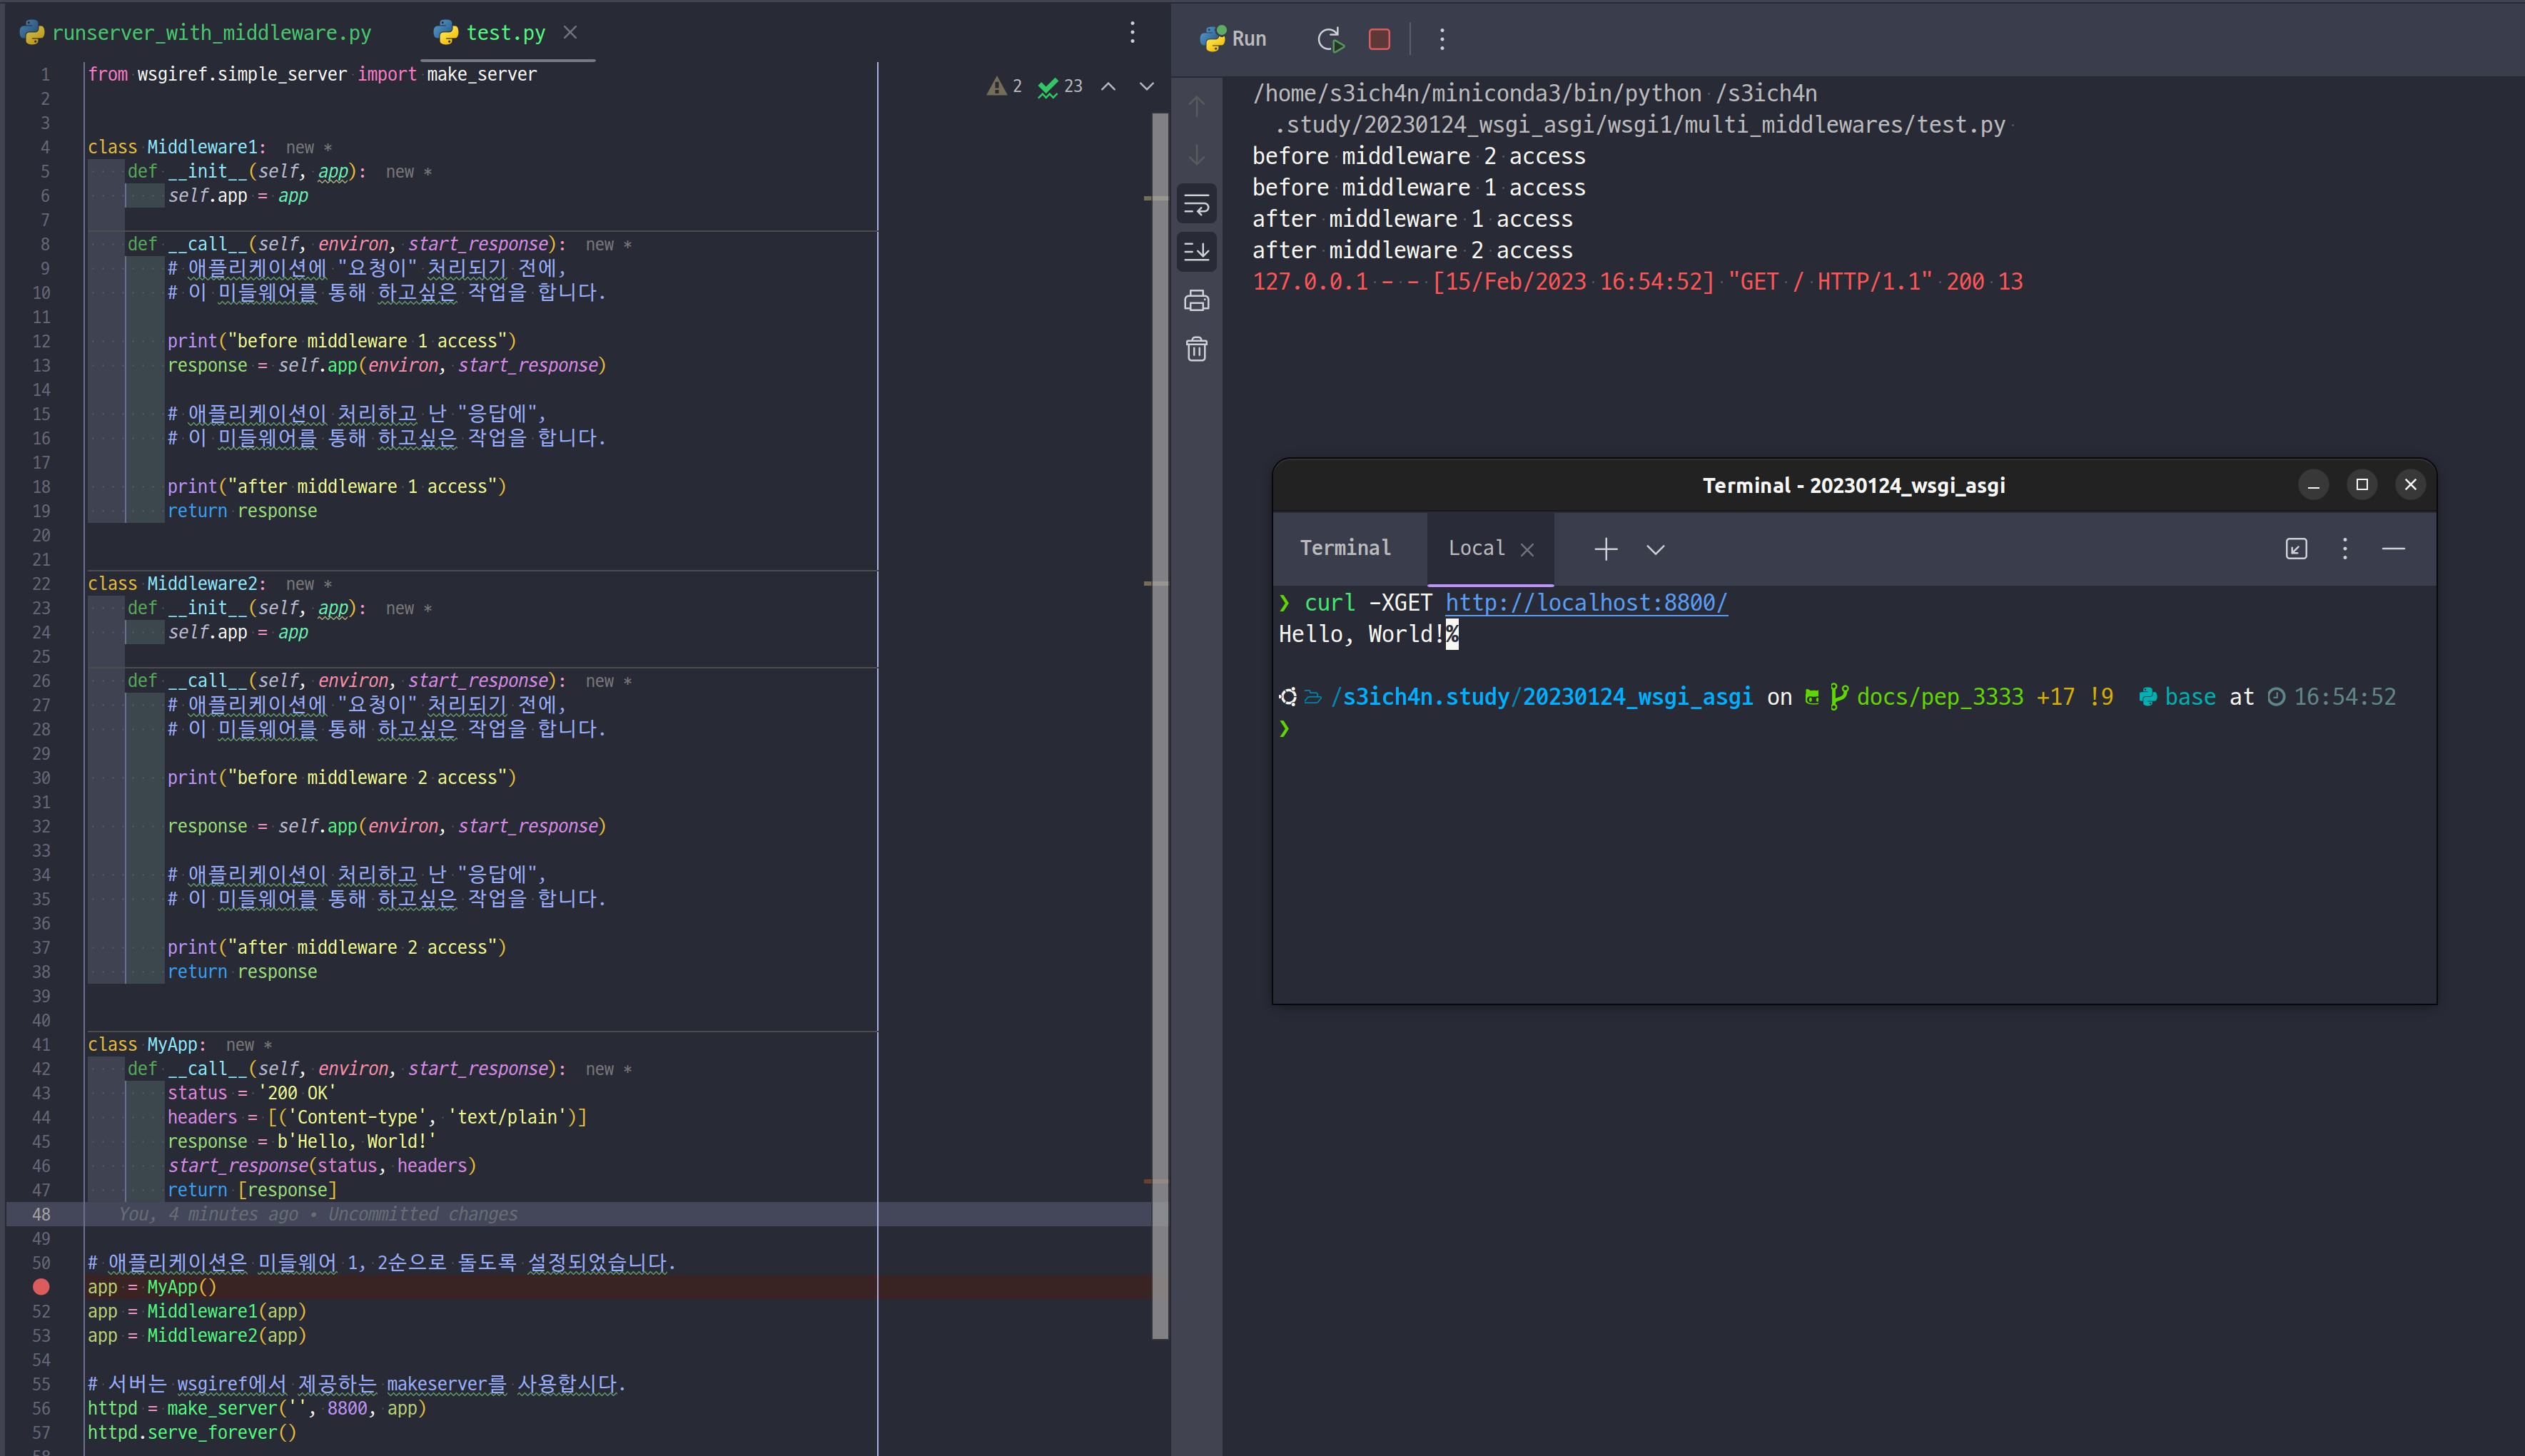
Task: Open terminal window options kebab menu
Action: [2345, 548]
